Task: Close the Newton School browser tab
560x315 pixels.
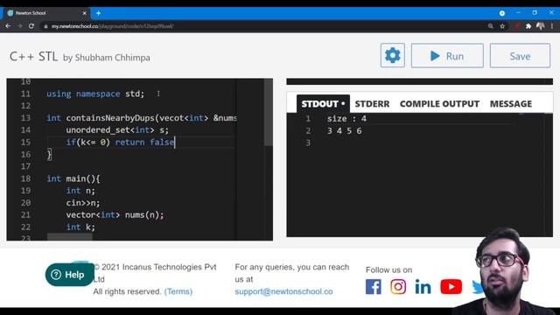Action: point(85,13)
